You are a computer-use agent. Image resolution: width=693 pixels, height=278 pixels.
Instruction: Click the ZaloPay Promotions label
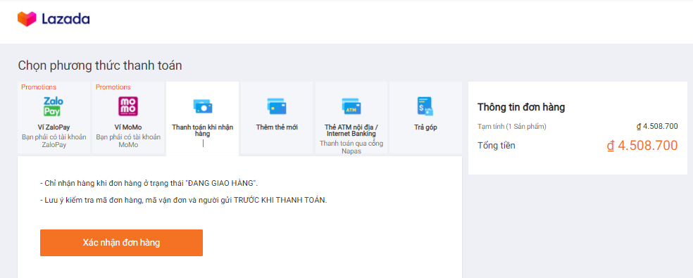39,87
